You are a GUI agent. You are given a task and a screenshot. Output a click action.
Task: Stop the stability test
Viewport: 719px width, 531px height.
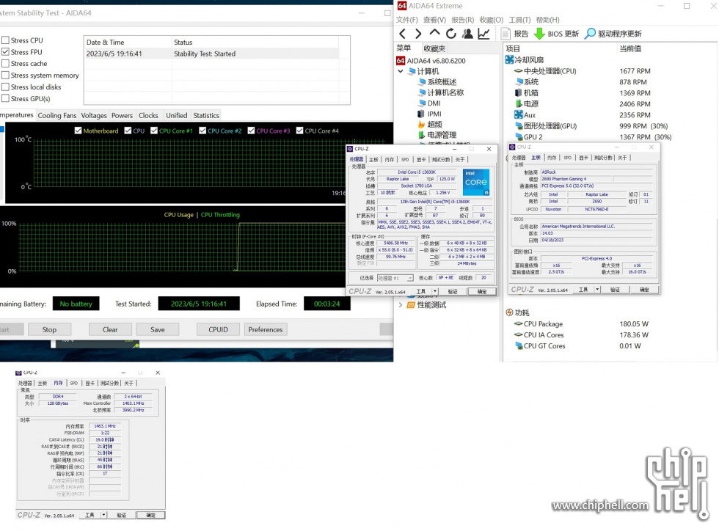point(50,329)
